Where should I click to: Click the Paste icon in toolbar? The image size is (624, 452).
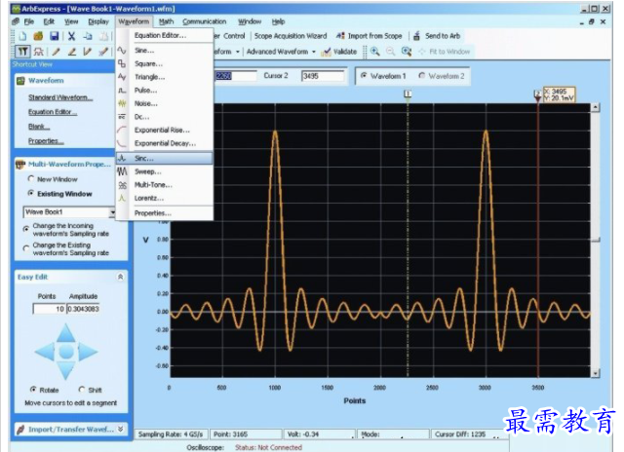click(x=103, y=36)
